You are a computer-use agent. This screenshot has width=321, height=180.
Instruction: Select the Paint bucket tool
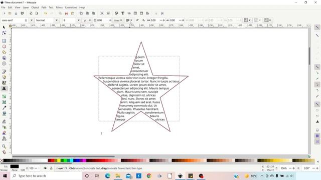point(4,113)
